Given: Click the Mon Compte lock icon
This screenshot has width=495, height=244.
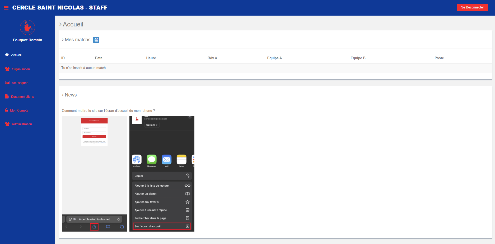Looking at the screenshot, I should pos(6,110).
